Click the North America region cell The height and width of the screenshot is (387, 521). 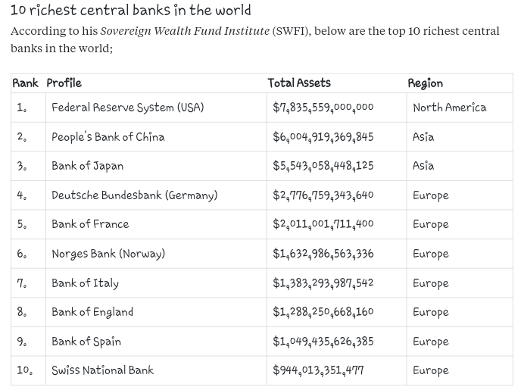click(449, 108)
